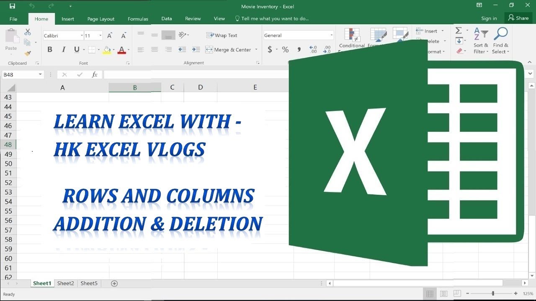Decrease indent in Alignment group
536x301 pixels.
182,49
